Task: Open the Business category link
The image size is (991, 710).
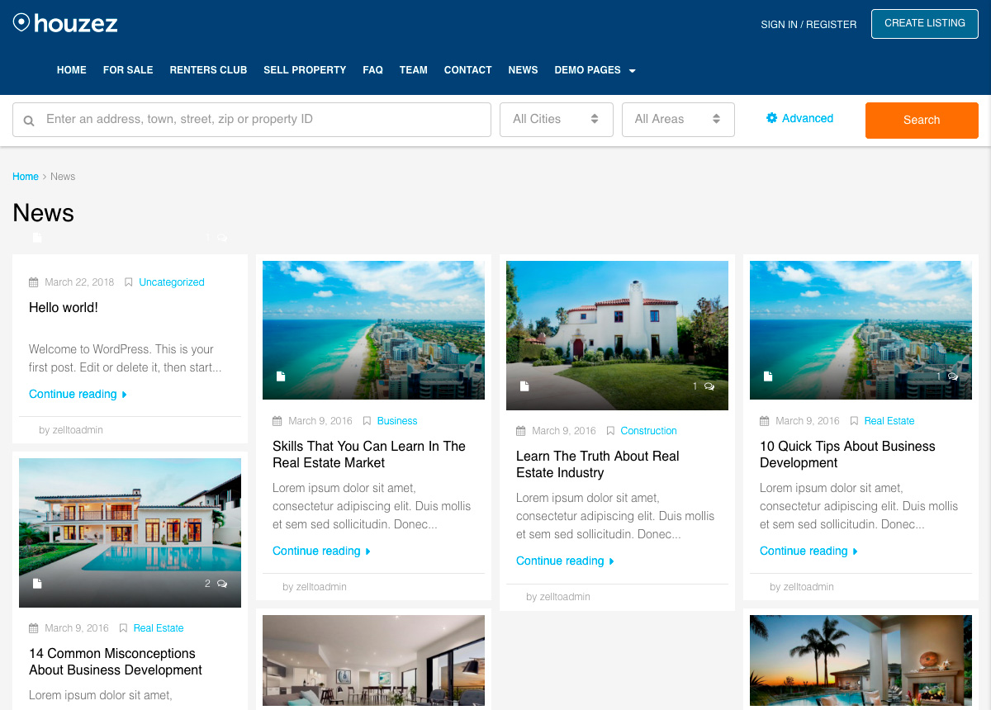Action: pos(397,421)
